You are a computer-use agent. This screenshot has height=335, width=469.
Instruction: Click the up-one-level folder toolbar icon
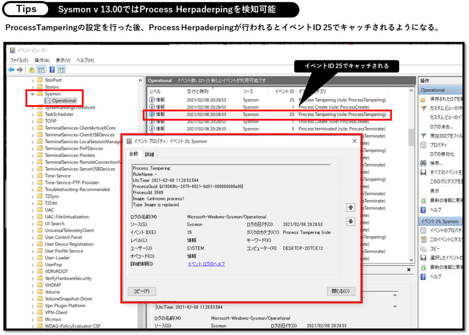click(x=31, y=70)
